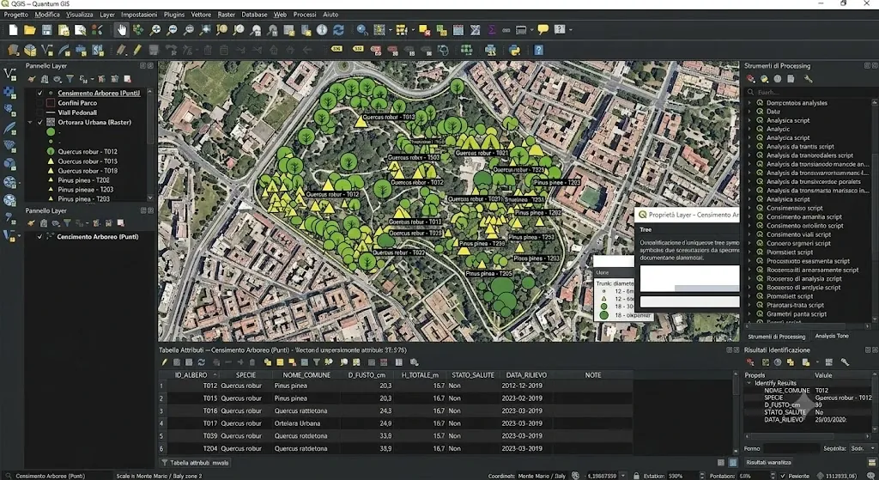
Task: Collapse the Identify Results tree node
Action: click(x=749, y=383)
